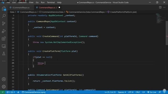The height and width of the screenshot is (94, 168).
Task: Open the File menu
Action: coord(8,2)
